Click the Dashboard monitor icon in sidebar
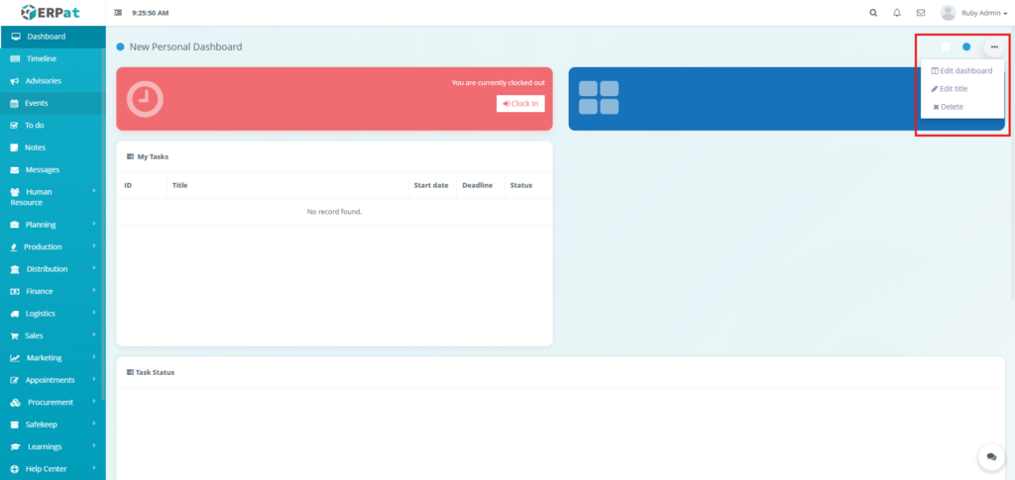The height and width of the screenshot is (480, 1015). coord(16,37)
